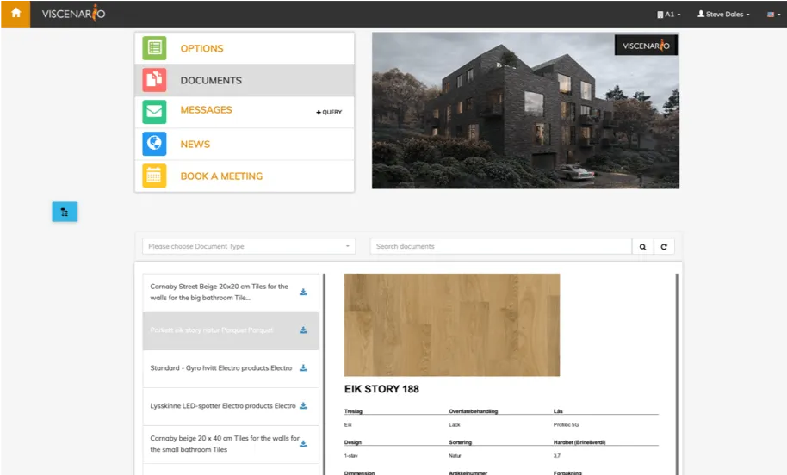Image resolution: width=787 pixels, height=475 pixels.
Task: Click the orange home icon
Action: click(x=15, y=14)
